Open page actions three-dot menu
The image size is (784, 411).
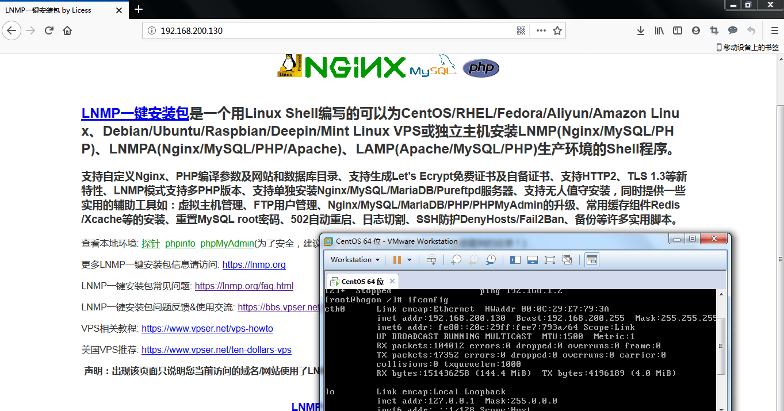point(541,30)
